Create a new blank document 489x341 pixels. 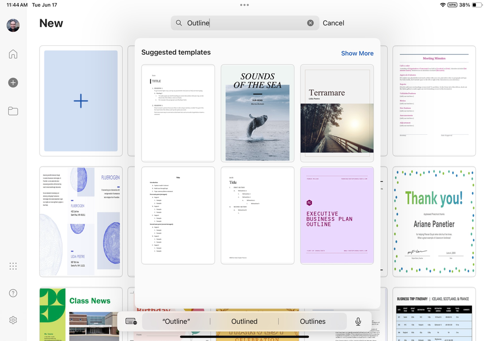tap(81, 101)
